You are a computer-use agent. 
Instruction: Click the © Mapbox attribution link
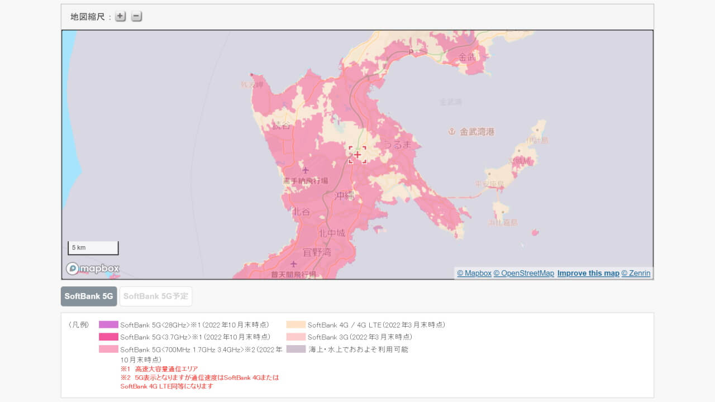click(x=473, y=273)
